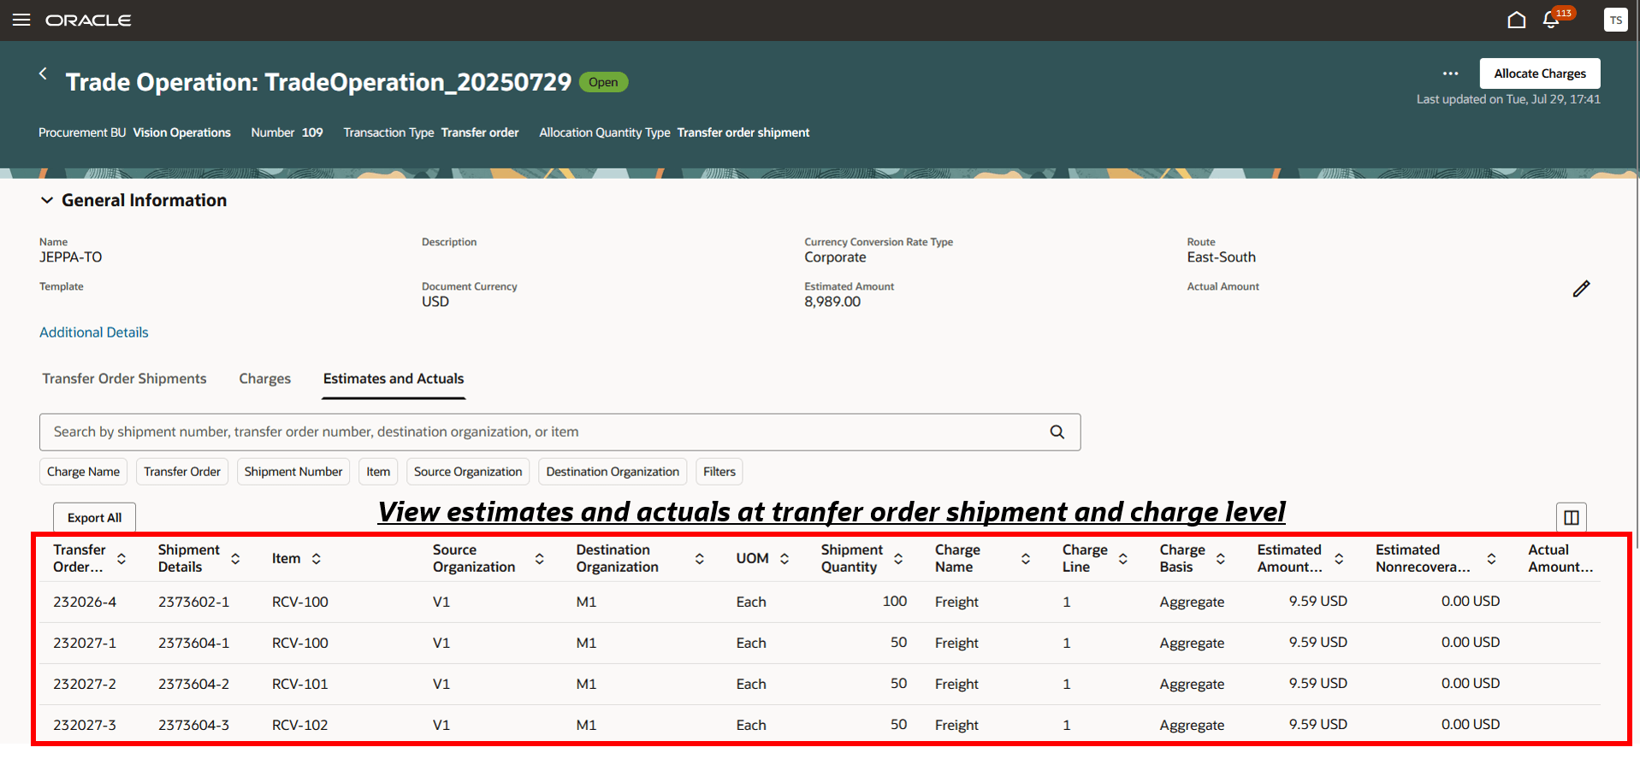The image size is (1640, 759).
Task: Click shipment quantity 100 cell
Action: click(895, 602)
